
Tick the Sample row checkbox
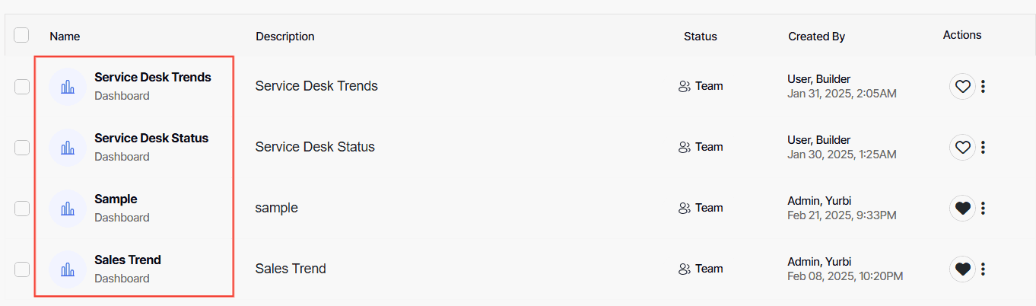[22, 208]
